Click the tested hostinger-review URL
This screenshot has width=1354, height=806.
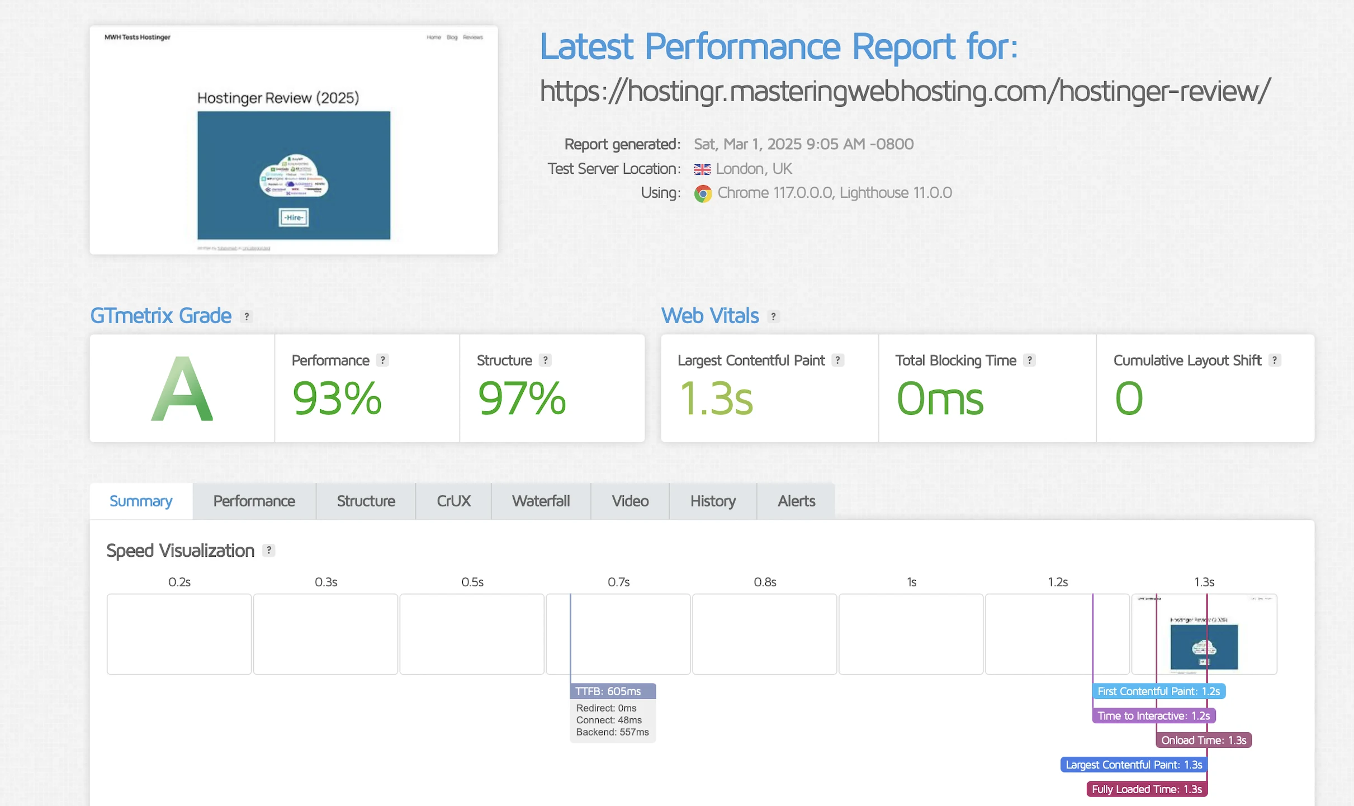point(905,91)
